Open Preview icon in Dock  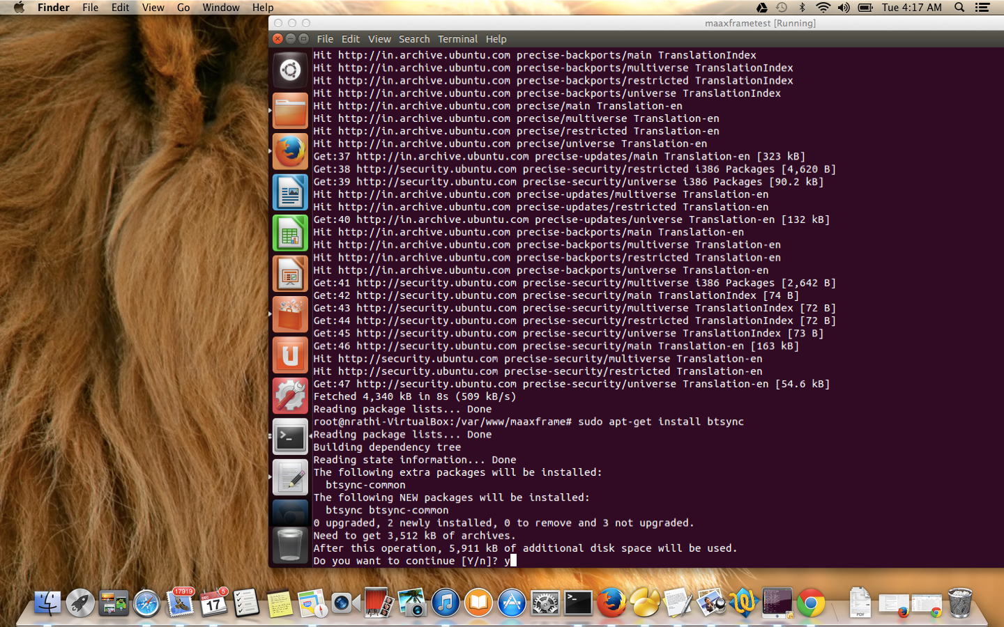point(711,603)
